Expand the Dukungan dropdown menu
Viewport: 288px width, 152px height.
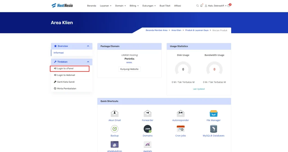[149, 6]
